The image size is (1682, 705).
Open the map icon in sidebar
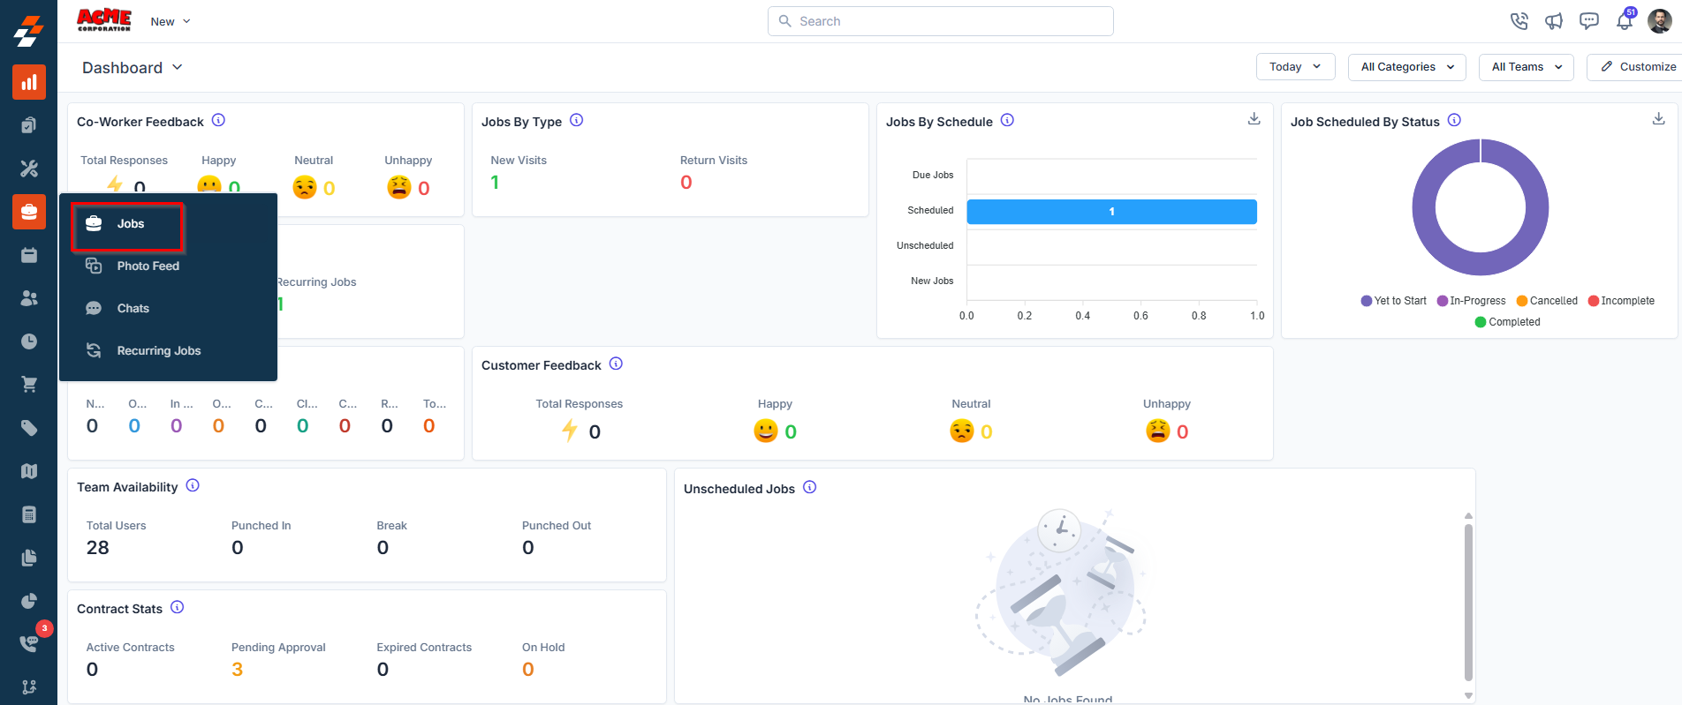coord(29,471)
